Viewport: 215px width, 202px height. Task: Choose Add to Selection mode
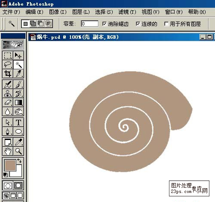33,24
